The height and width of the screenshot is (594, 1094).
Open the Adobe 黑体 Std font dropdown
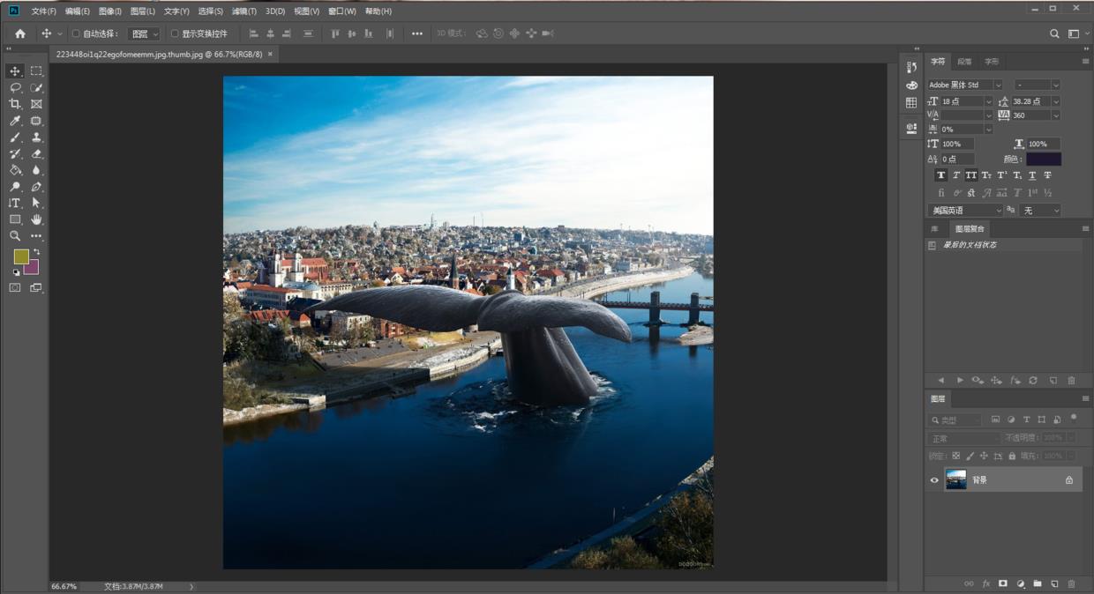coord(998,85)
